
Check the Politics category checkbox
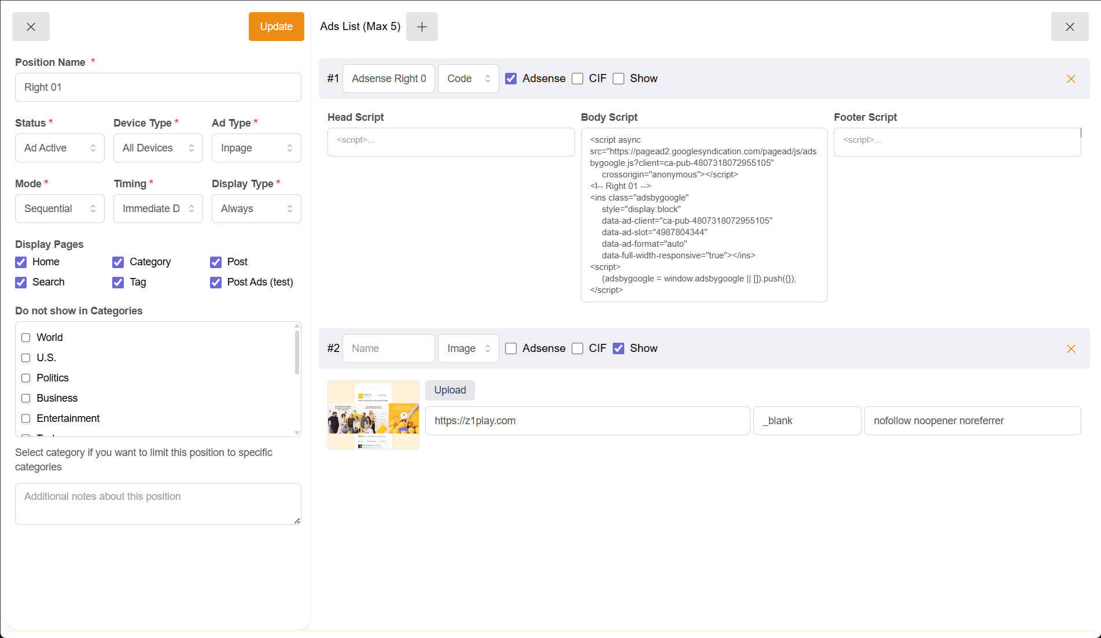coord(26,378)
